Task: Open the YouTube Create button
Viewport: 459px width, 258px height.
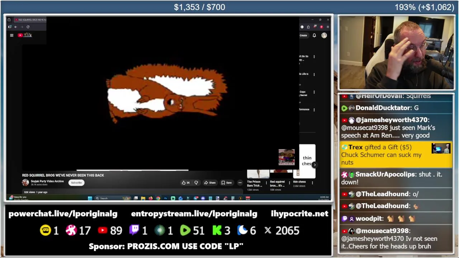Action: point(303,35)
